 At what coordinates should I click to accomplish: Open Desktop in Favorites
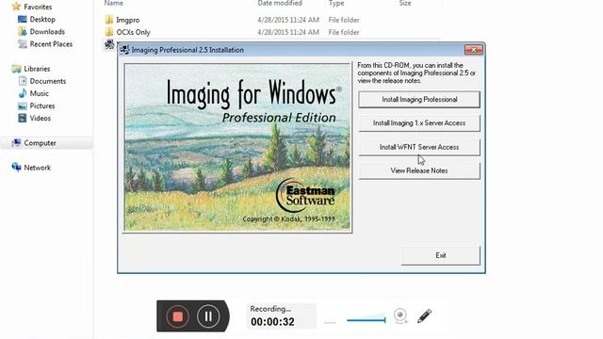coord(42,19)
